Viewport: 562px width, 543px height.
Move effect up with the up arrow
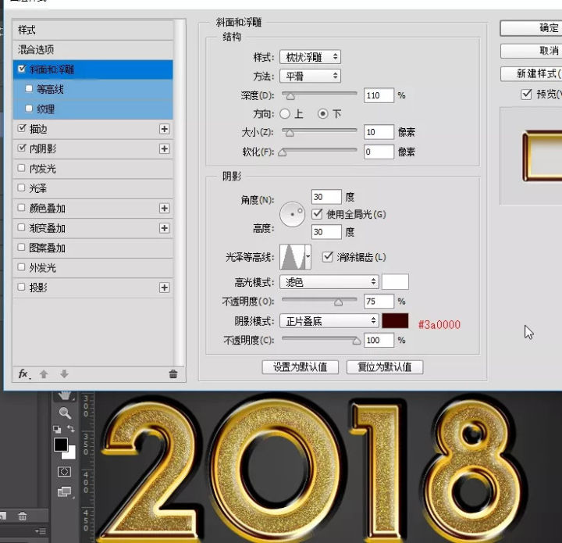[44, 374]
